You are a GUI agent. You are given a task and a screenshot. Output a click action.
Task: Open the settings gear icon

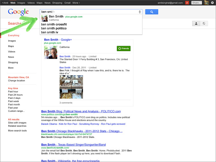point(212,3)
